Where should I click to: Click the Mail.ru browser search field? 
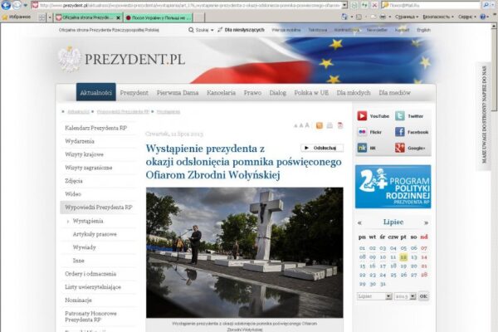point(432,5)
